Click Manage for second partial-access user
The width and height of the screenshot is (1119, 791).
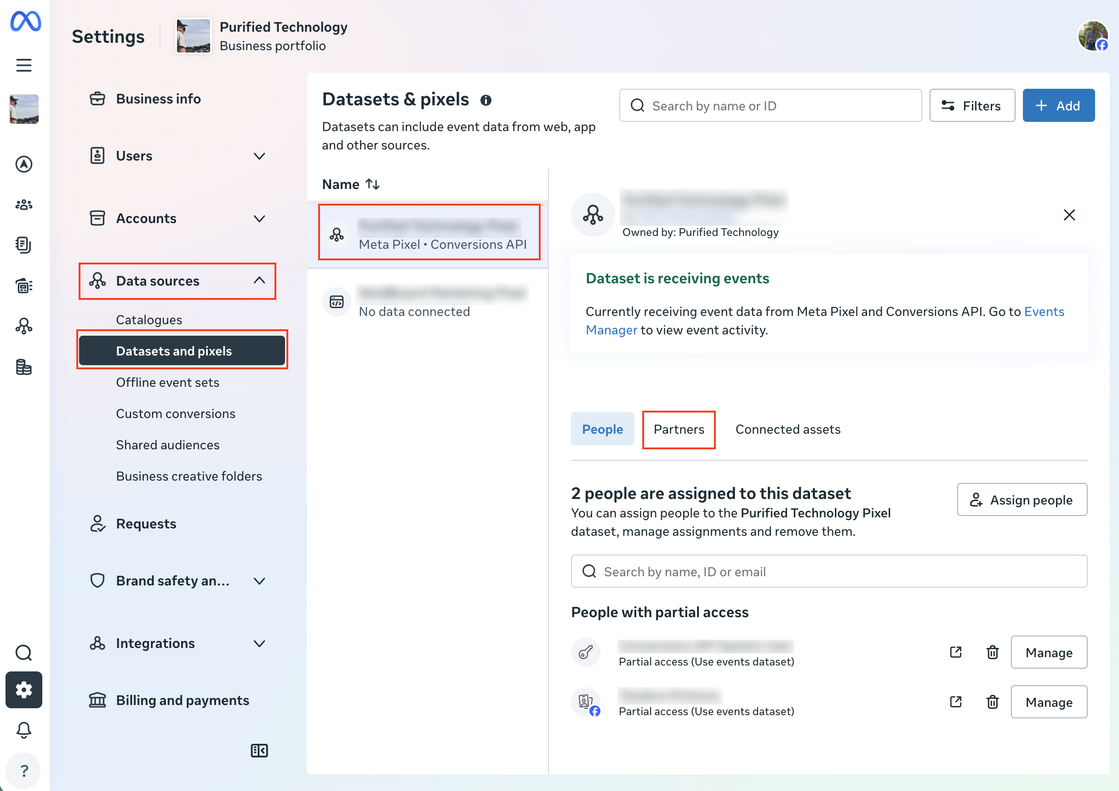[x=1048, y=702]
